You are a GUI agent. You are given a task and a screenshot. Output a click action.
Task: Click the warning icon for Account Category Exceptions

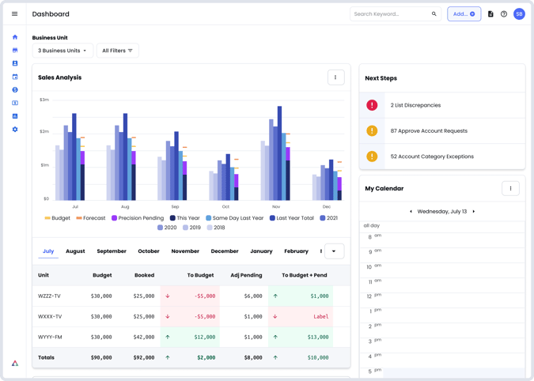point(372,157)
